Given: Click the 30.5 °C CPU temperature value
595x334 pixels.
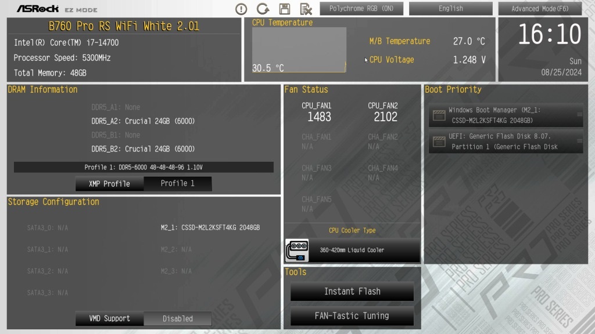Looking at the screenshot, I should click(x=268, y=68).
